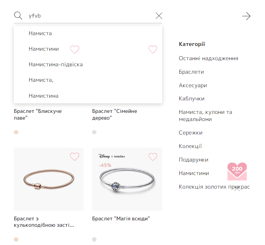Go to "Останні надходження" category link
This screenshot has width=265, height=245.
click(208, 58)
